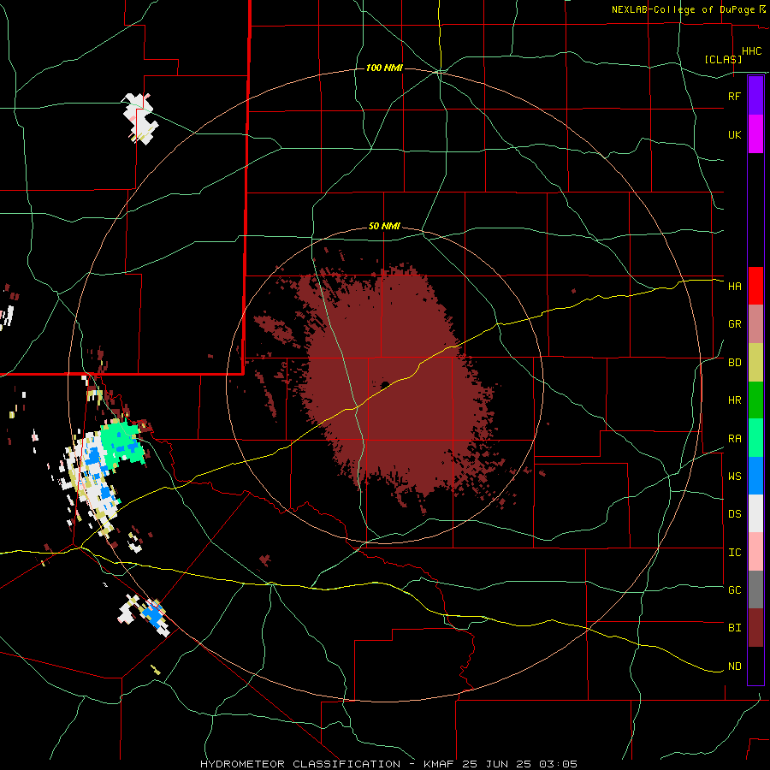Click the DS white legend swatch
The width and height of the screenshot is (770, 770).
pyautogui.click(x=755, y=513)
